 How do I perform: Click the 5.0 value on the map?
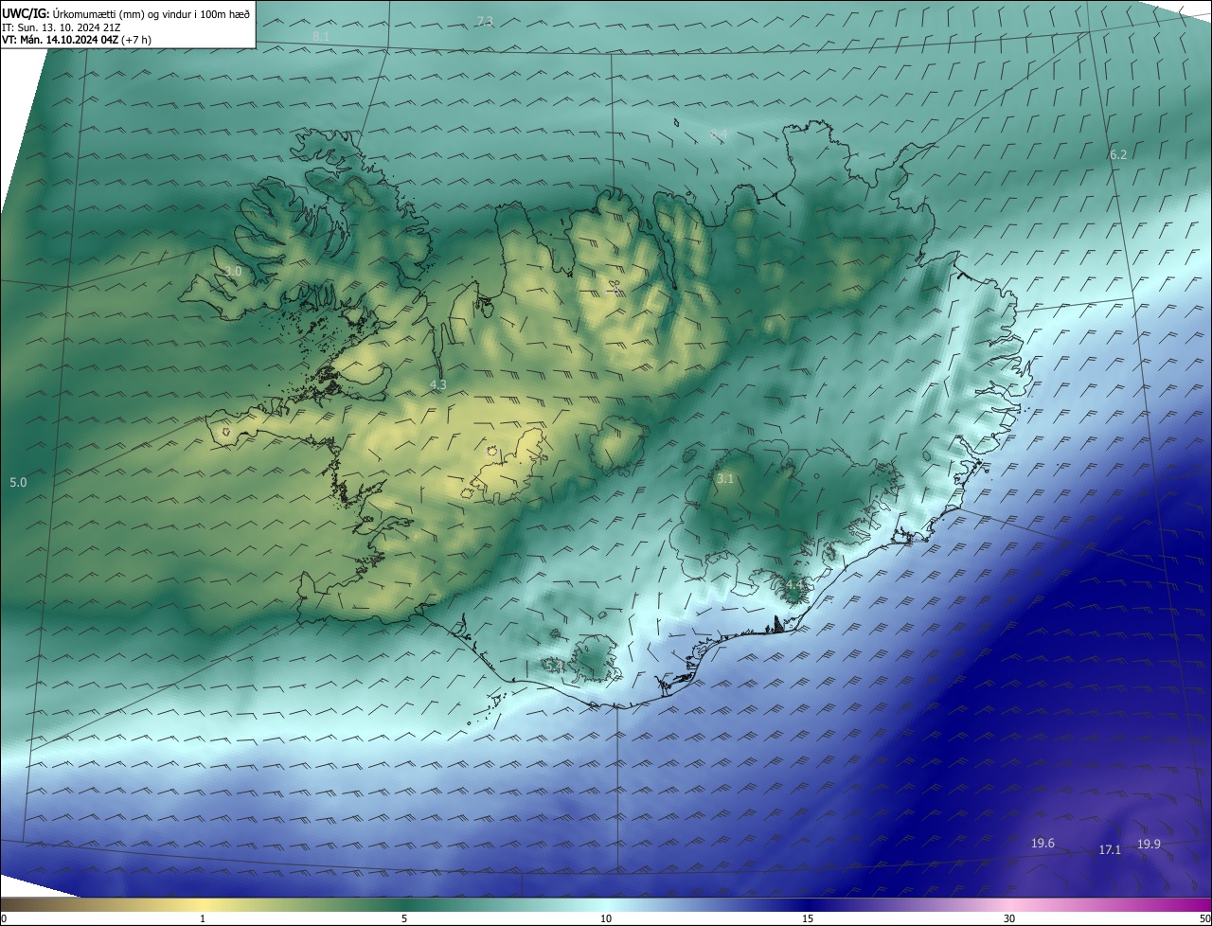point(18,483)
